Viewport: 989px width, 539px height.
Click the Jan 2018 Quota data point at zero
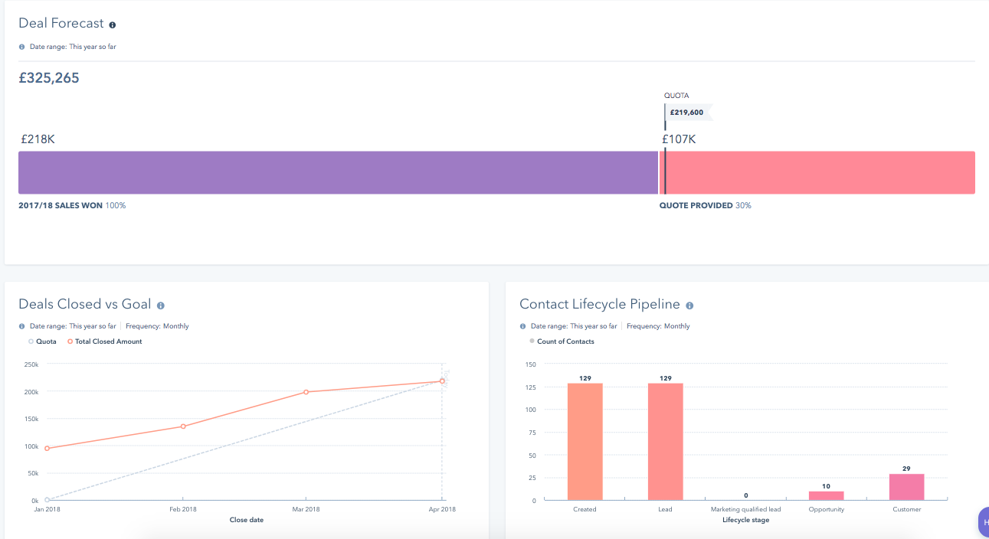(47, 500)
